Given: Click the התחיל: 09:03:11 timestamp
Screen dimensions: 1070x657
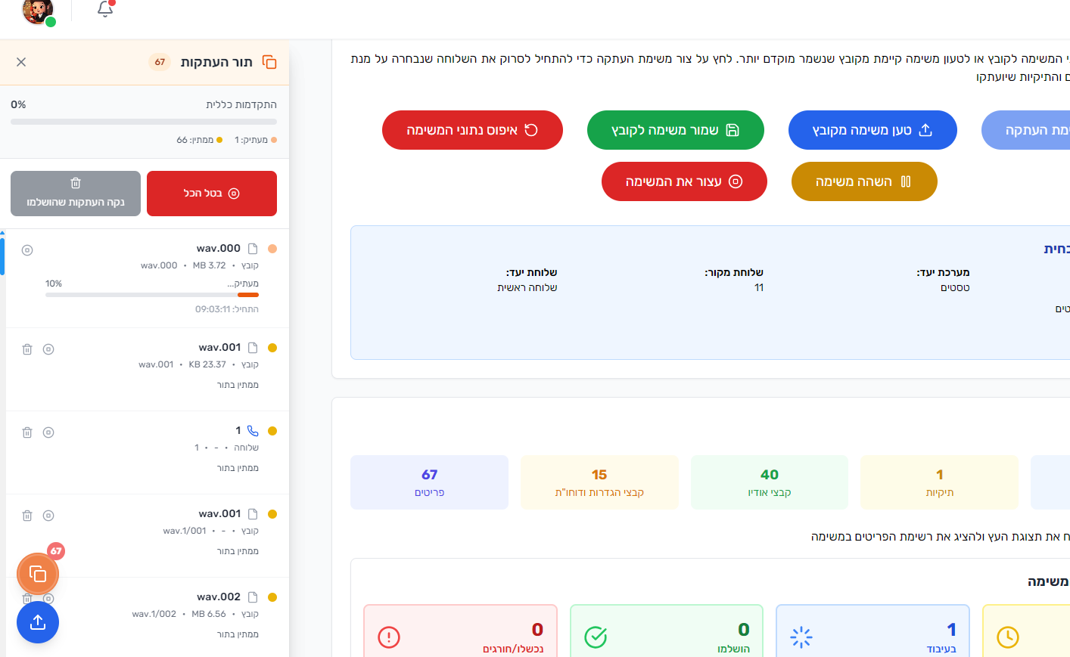Looking at the screenshot, I should point(227,309).
